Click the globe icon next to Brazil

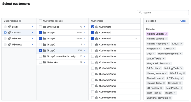9,27
